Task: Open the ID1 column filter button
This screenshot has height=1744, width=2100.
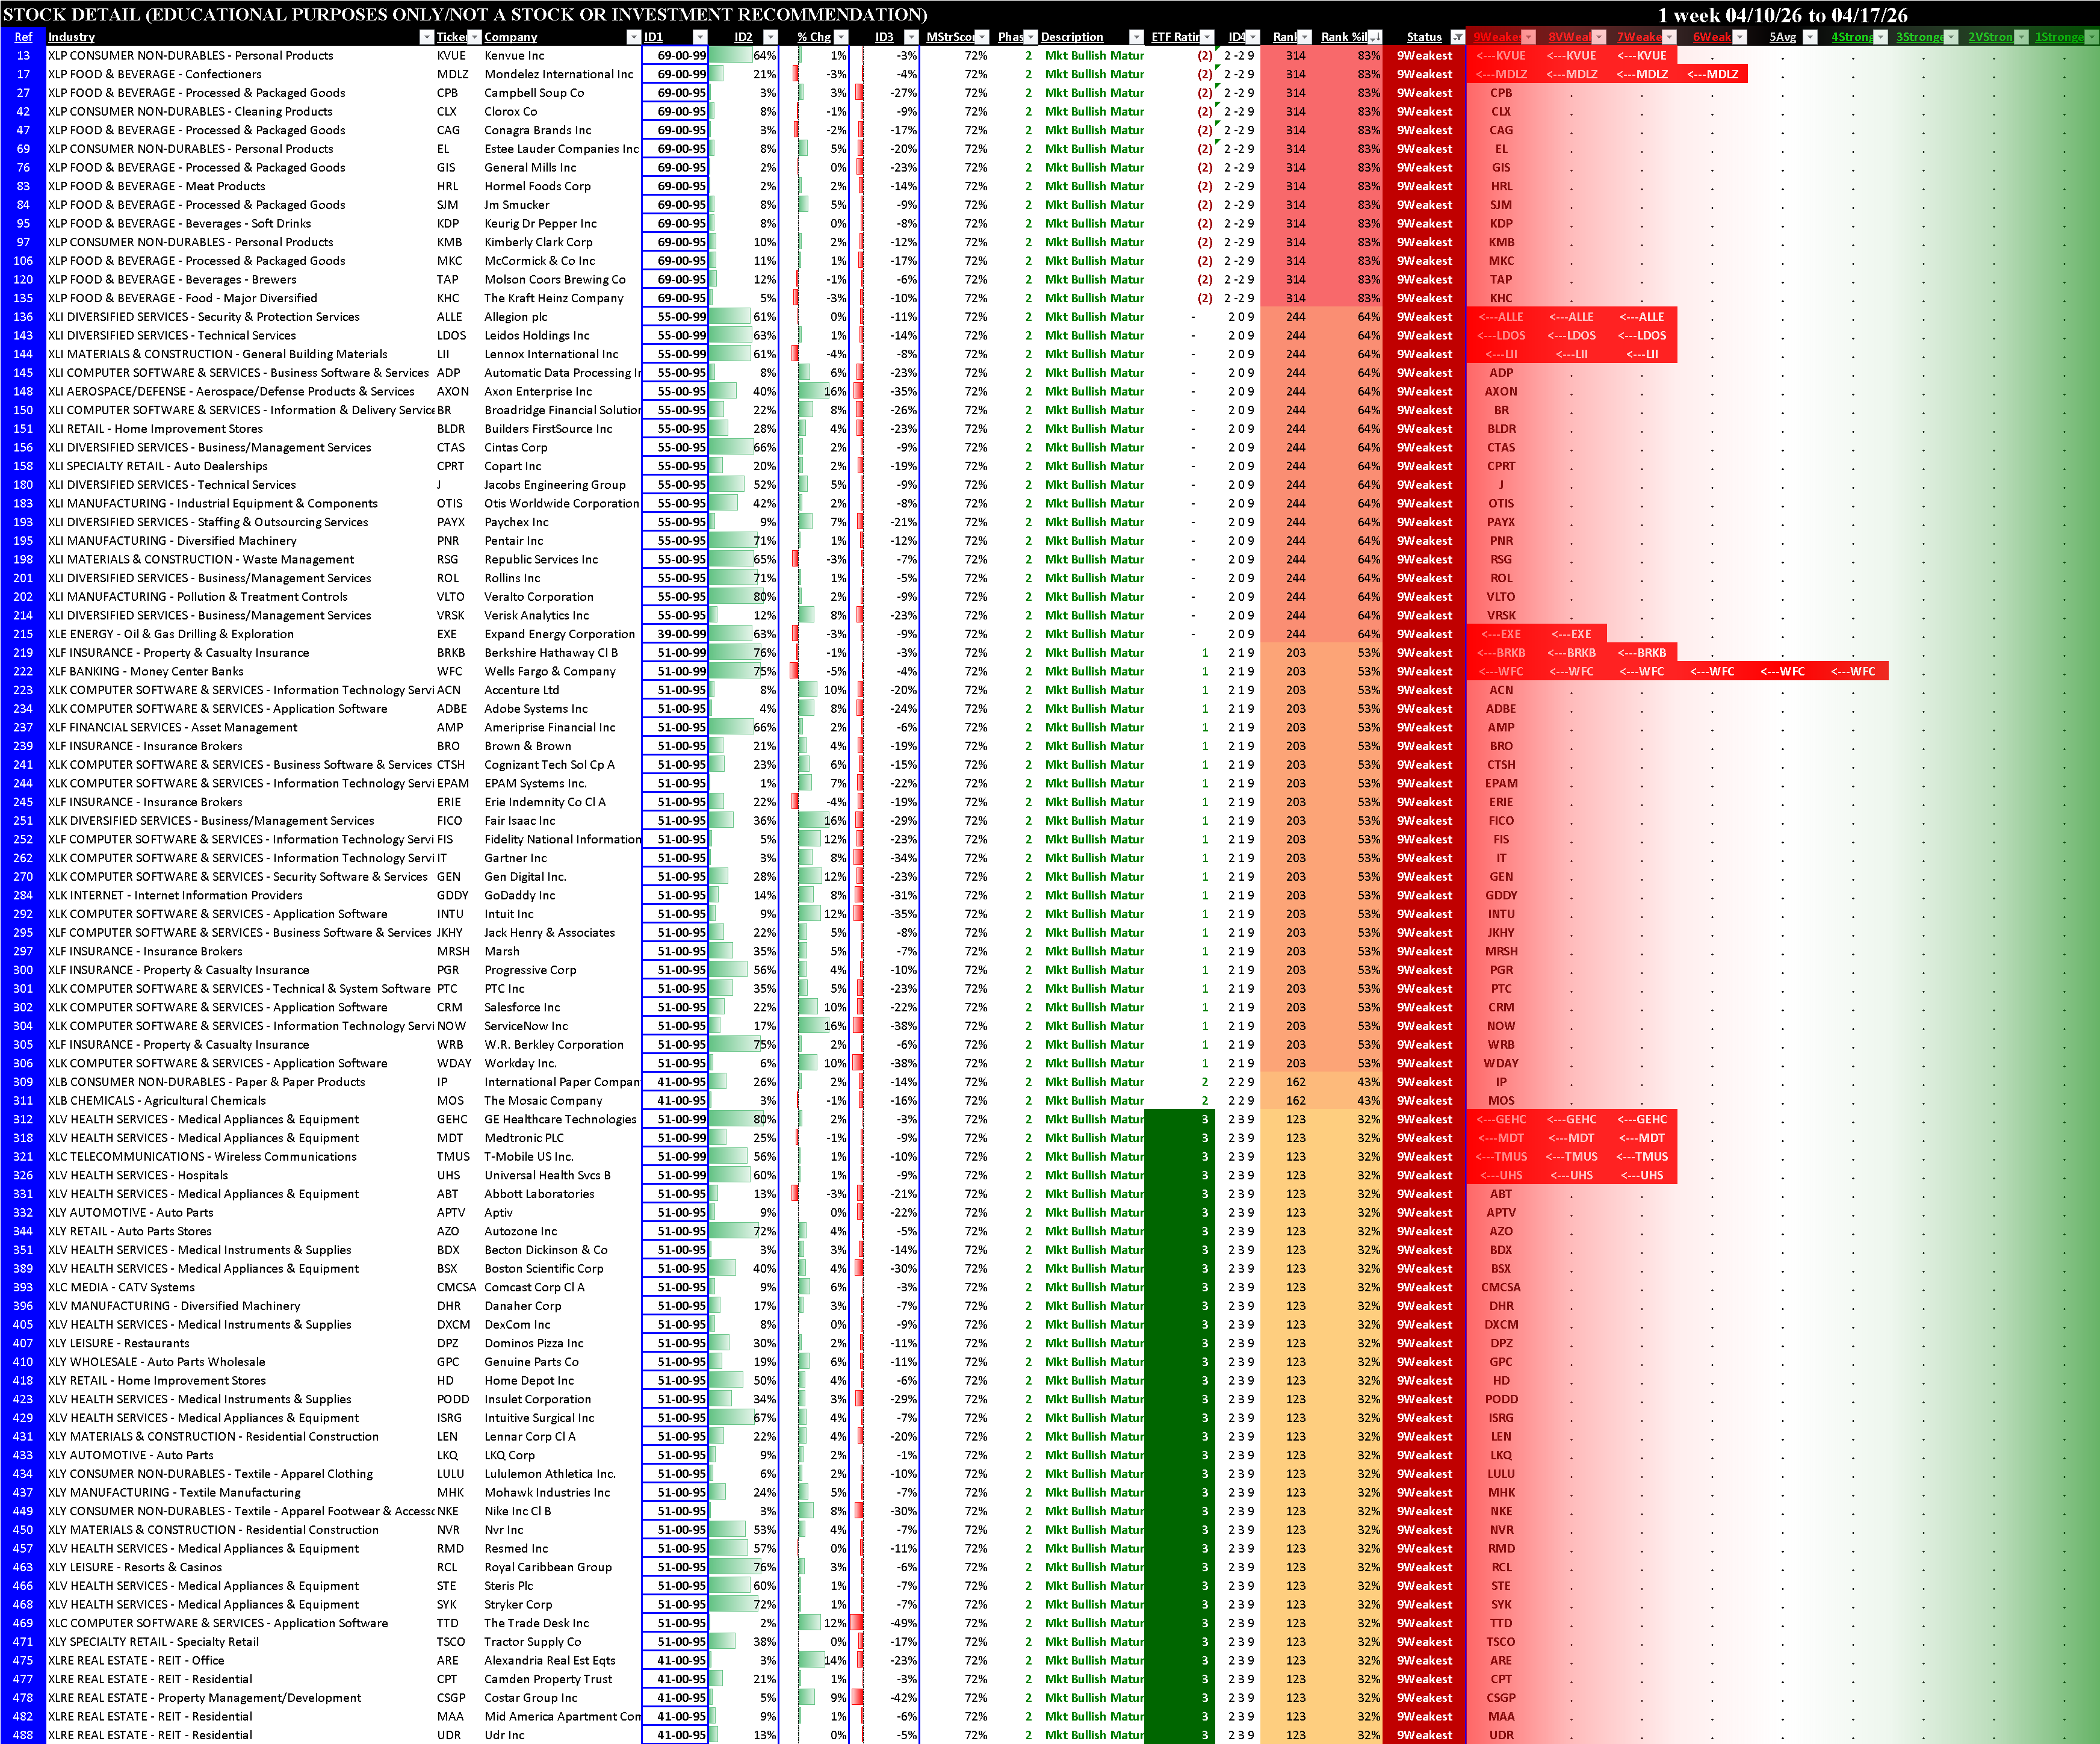Action: (x=699, y=37)
